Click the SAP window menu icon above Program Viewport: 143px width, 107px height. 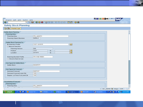click(x=4, y=18)
